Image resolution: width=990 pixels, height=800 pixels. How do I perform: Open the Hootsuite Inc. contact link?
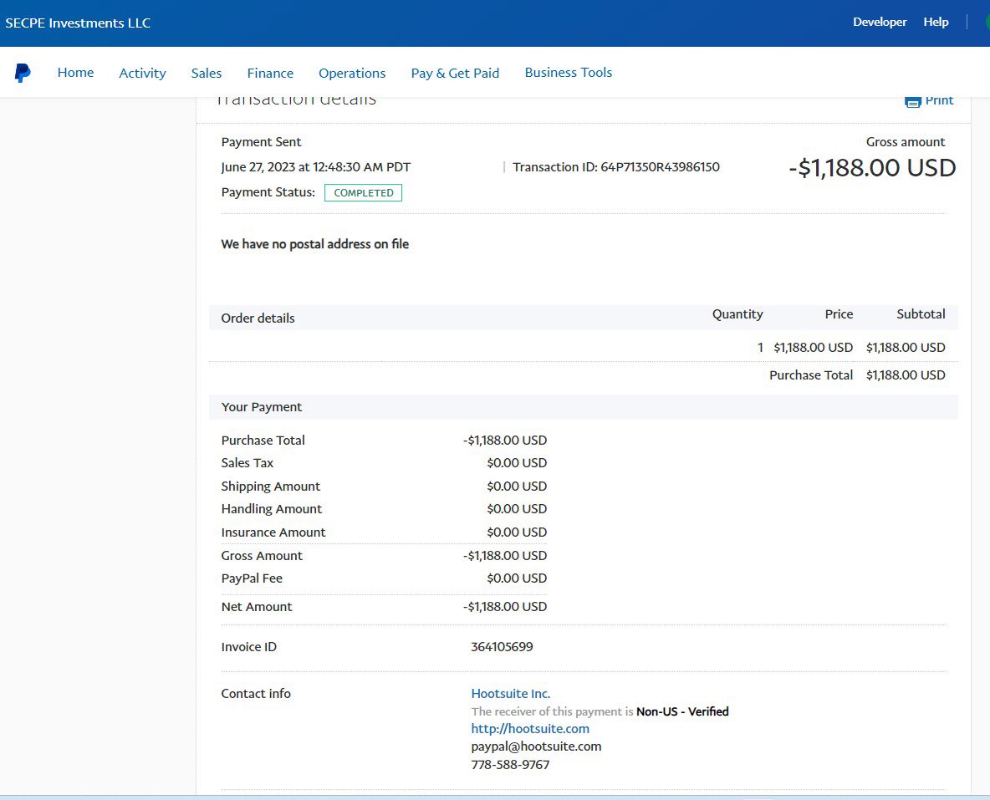click(x=511, y=694)
